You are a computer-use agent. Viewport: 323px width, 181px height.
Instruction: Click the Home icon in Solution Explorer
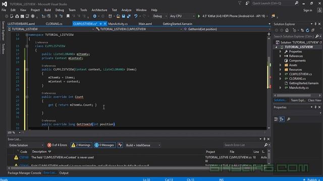click(287, 30)
